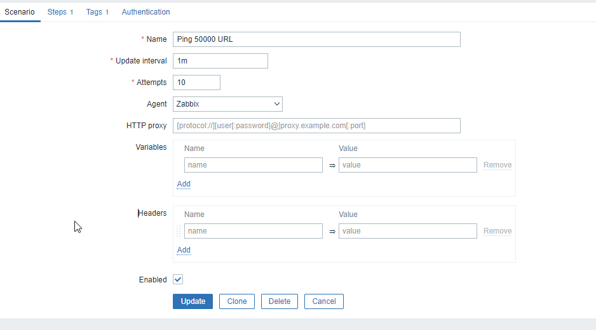Open the Agent dropdown
The image size is (596, 330).
coord(227,104)
